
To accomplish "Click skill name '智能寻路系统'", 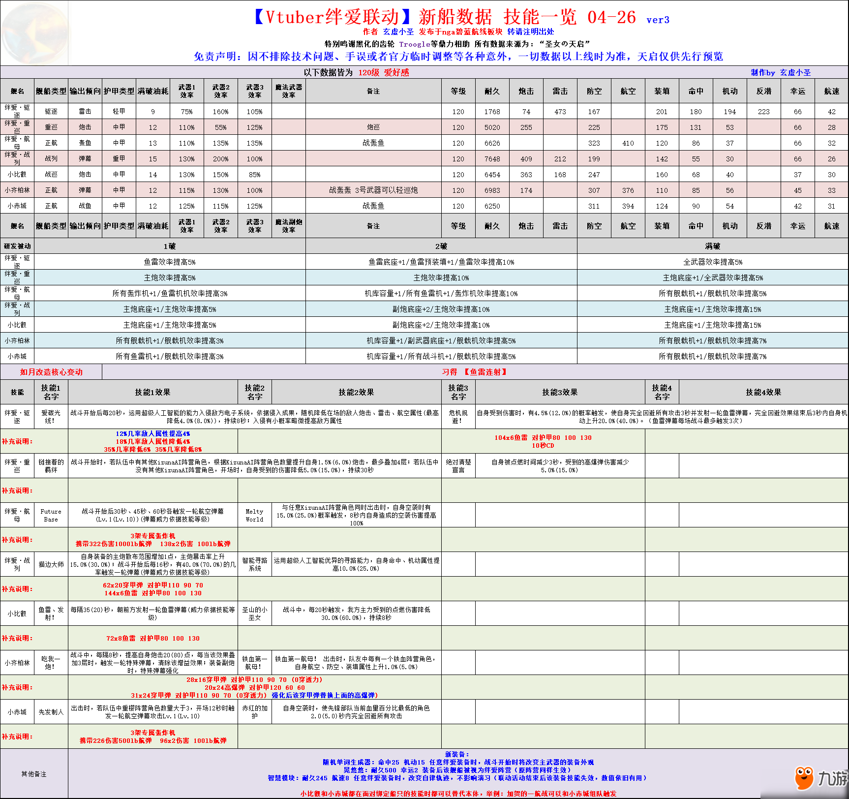I will pyautogui.click(x=254, y=564).
